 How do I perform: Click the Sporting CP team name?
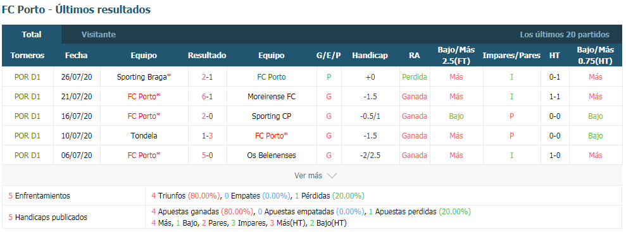click(x=272, y=116)
